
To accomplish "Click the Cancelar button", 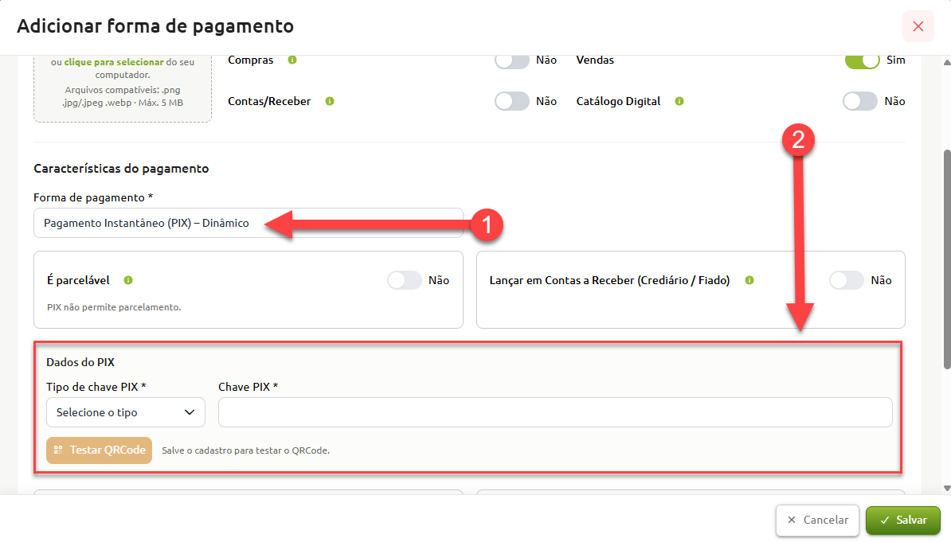I will (817, 521).
